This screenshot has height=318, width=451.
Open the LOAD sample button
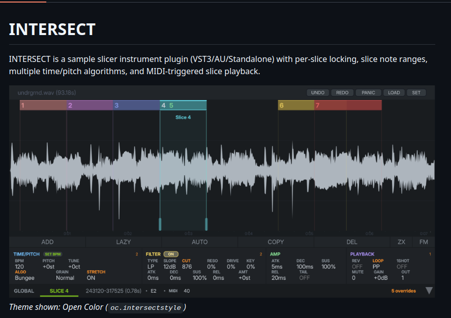394,92
